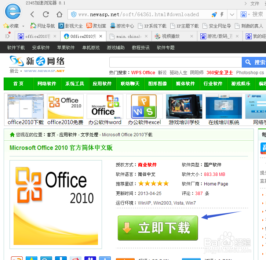Open the Baidu search engine selector
The height and width of the screenshot is (260, 266).
point(245,14)
